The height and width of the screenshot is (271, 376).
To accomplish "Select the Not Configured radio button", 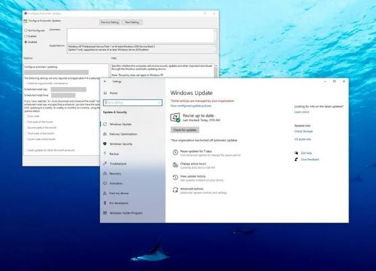I will click(x=26, y=30).
